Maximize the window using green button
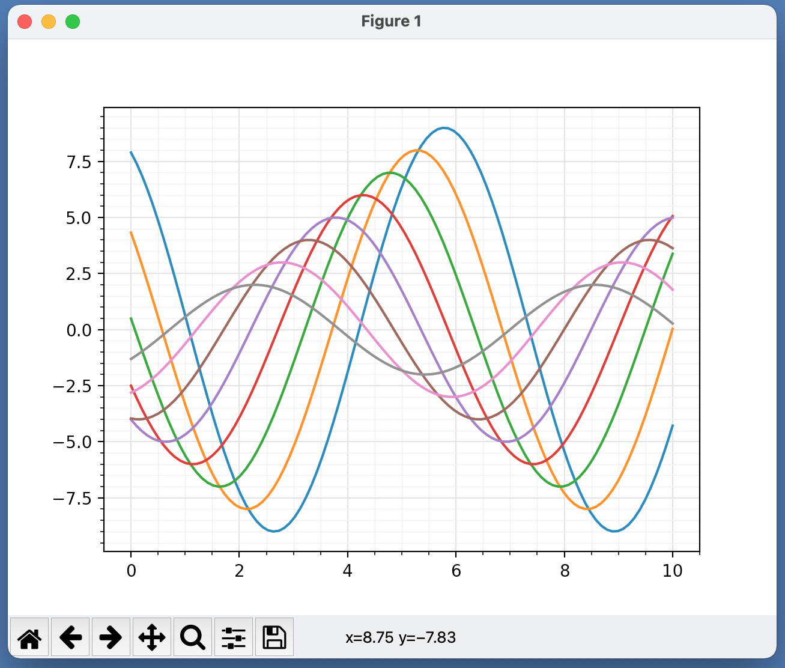The width and height of the screenshot is (785, 668). point(73,22)
